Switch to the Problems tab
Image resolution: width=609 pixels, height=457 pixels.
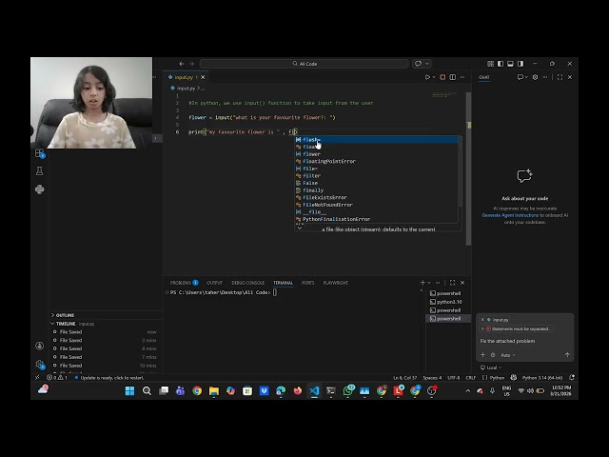point(184,283)
